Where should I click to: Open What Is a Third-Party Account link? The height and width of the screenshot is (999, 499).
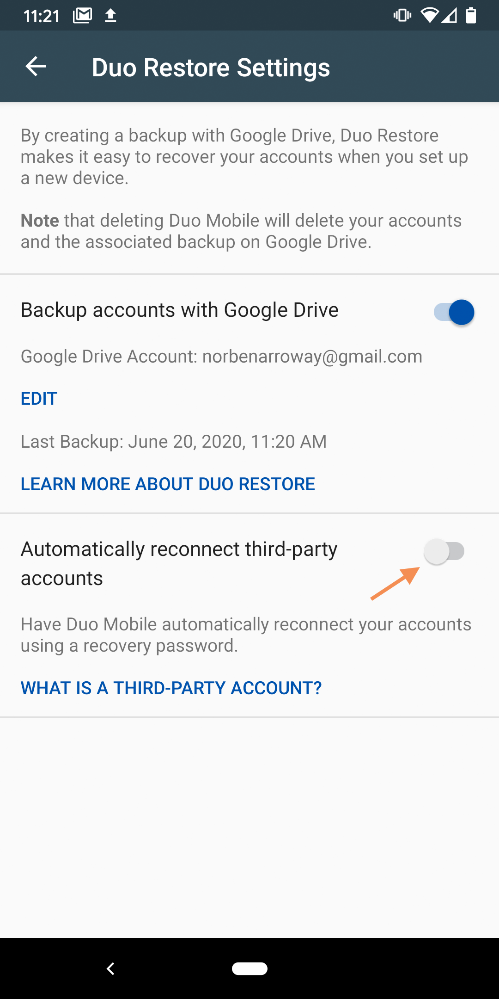click(x=171, y=688)
